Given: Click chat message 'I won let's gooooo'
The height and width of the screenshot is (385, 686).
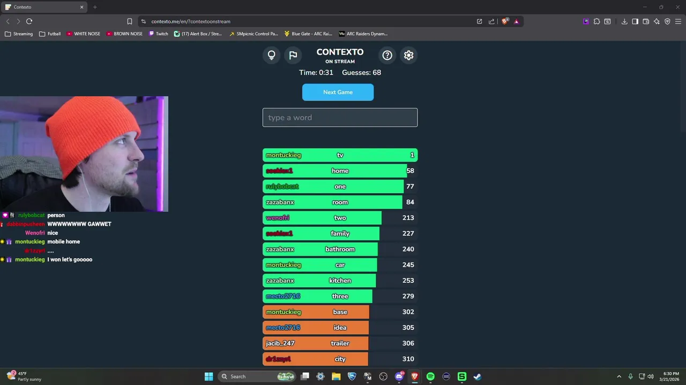Looking at the screenshot, I should [x=70, y=259].
